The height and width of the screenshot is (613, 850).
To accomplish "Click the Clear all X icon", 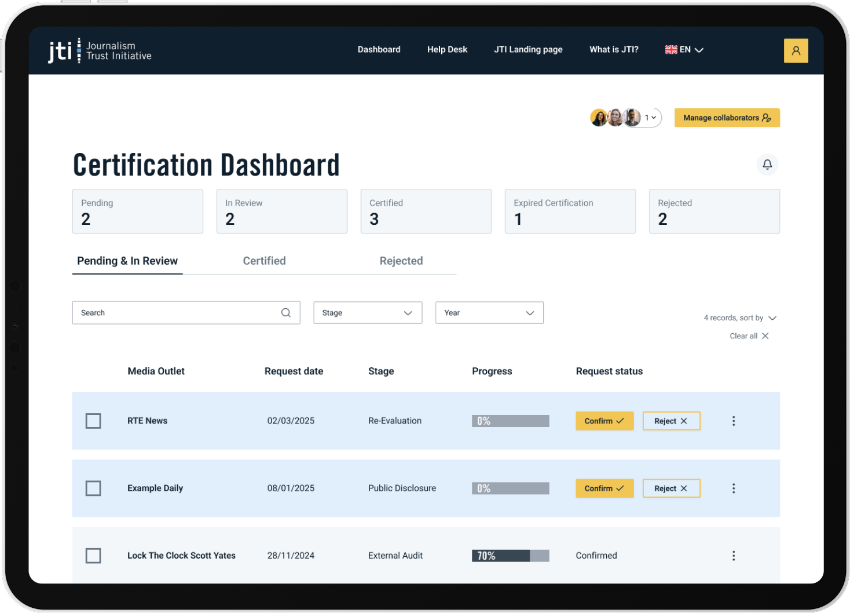I will click(x=765, y=336).
